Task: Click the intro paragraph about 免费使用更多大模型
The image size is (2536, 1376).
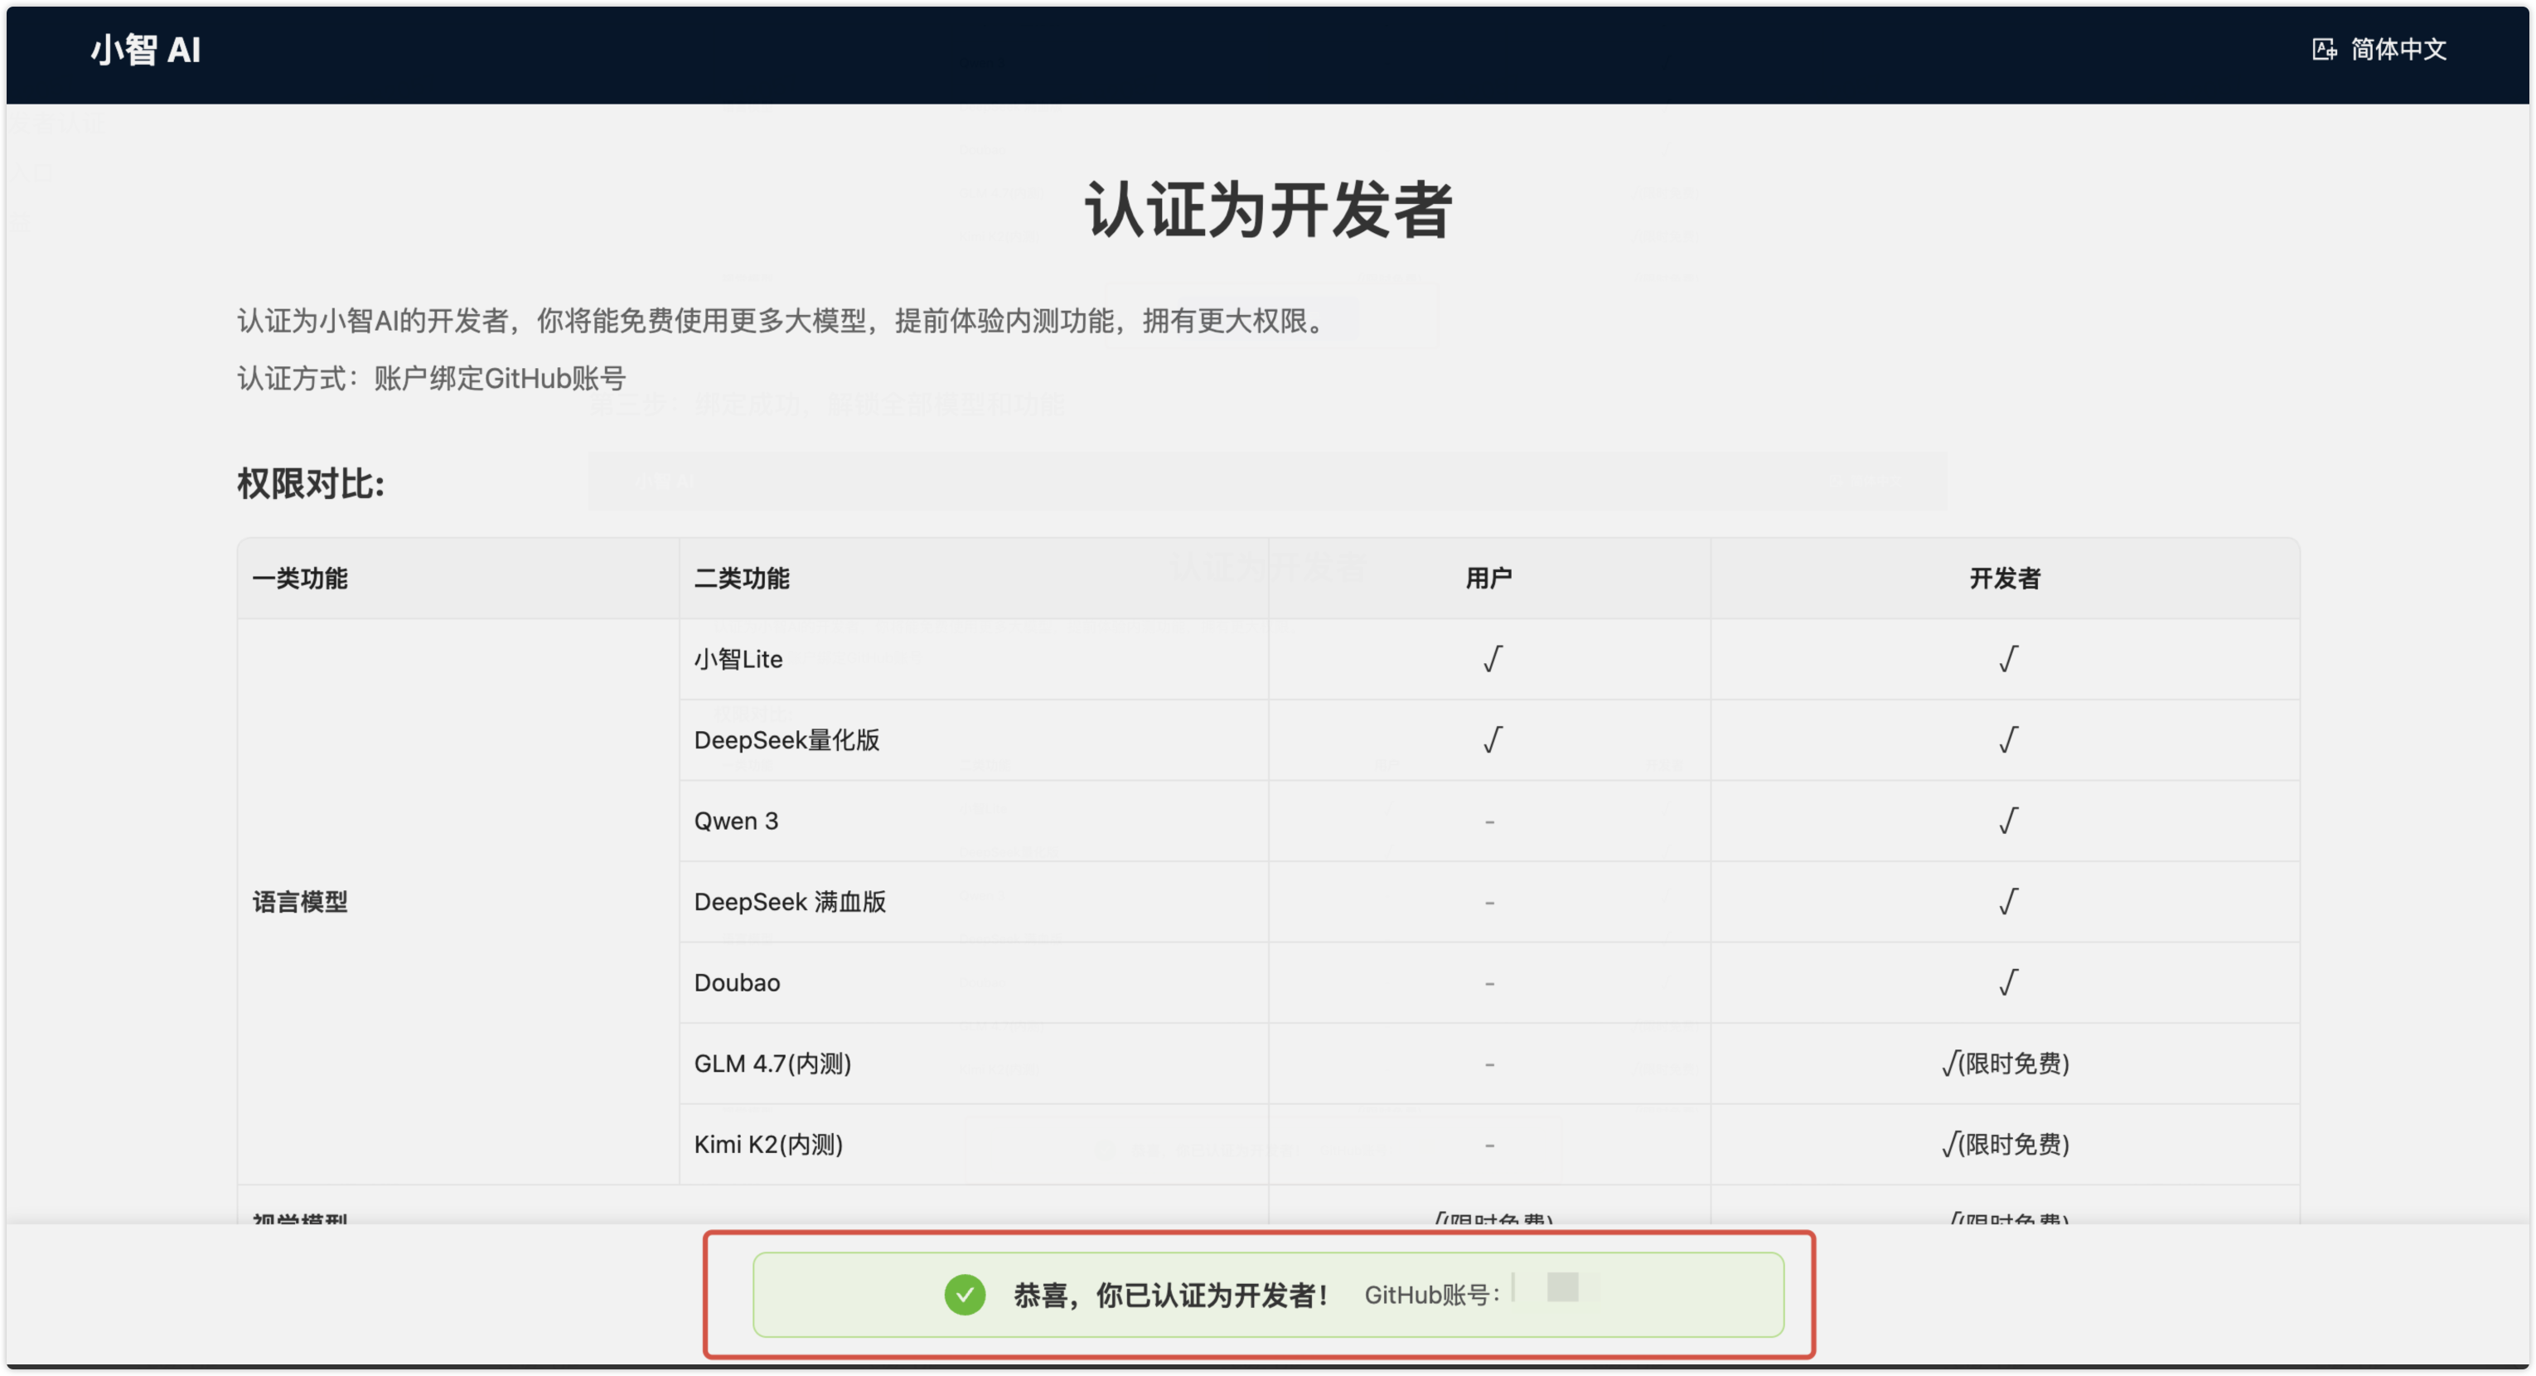Action: click(x=786, y=320)
